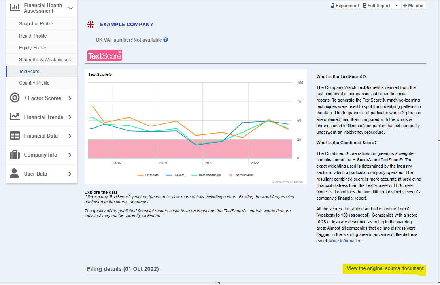Screen dimensions: 440x285
Task: Click the Financial Trends line-chart icon
Action: click(x=15, y=117)
